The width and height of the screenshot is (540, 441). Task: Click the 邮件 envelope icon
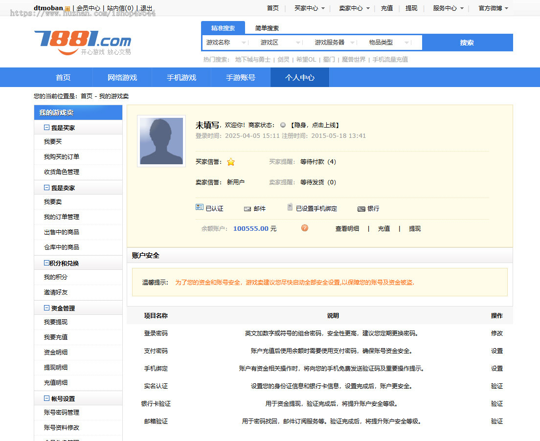point(247,209)
